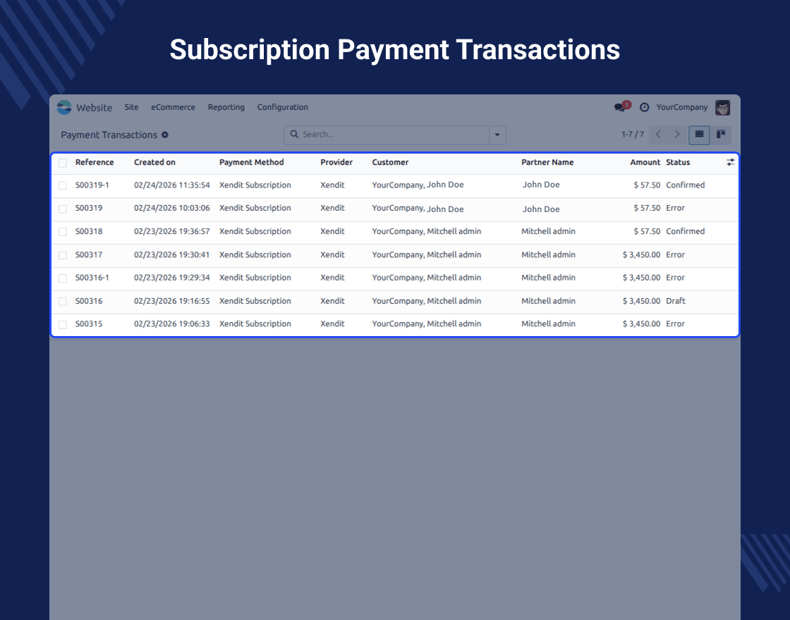Open the eCommerce menu
Viewport: 790px width, 620px height.
click(173, 107)
